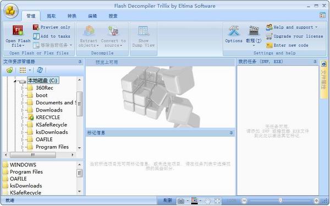Image resolution: width=330 pixels, height=206 pixels.
Task: Click the 刷新 button in the status bar
Action: pyautogui.click(x=168, y=201)
